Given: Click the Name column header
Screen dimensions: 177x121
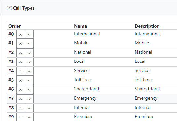Looking at the screenshot, I should point(81,26).
